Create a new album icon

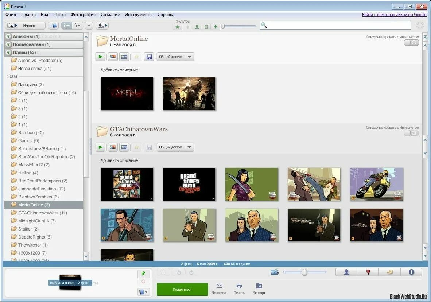click(53, 26)
